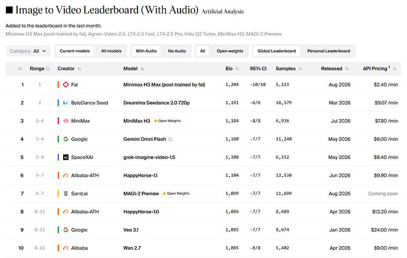Click the Range info icon

click(48, 69)
